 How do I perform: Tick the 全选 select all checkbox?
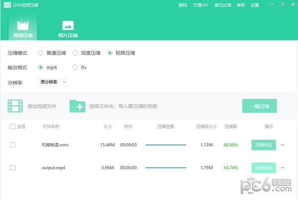pyautogui.click(x=12, y=127)
